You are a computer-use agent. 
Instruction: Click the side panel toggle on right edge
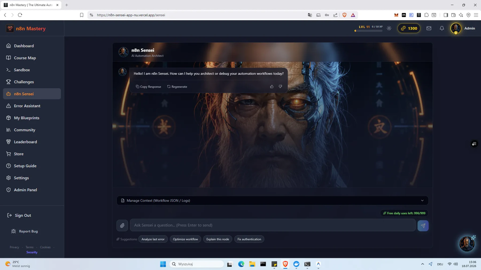pos(474,144)
